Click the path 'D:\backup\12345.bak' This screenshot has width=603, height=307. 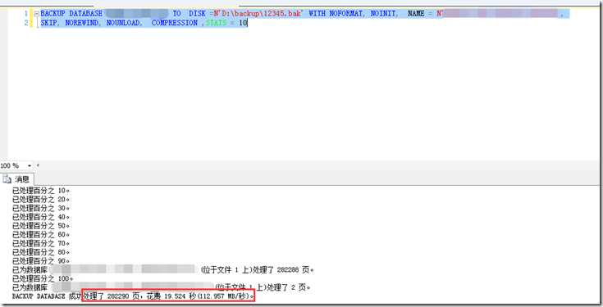[x=261, y=13]
